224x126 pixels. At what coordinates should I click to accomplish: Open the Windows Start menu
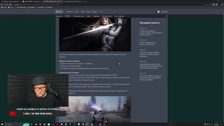(2, 124)
